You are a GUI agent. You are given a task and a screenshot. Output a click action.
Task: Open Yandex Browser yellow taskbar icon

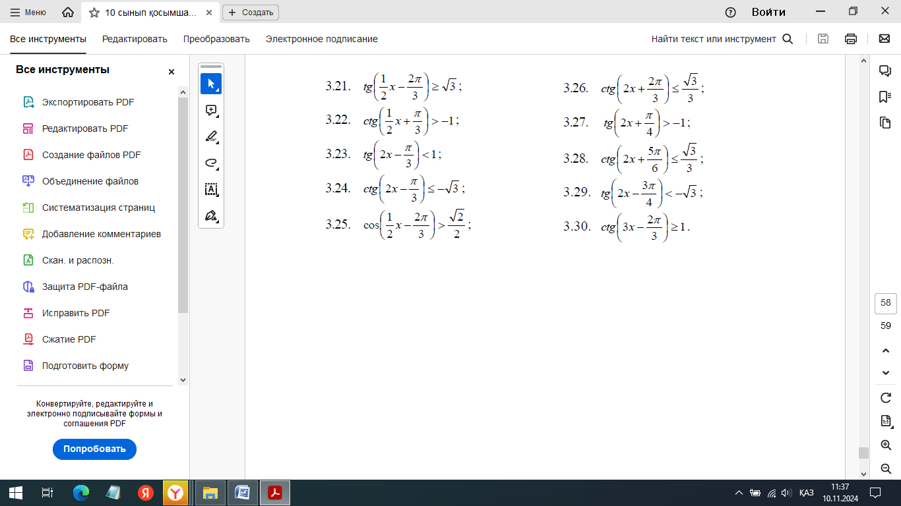(175, 493)
